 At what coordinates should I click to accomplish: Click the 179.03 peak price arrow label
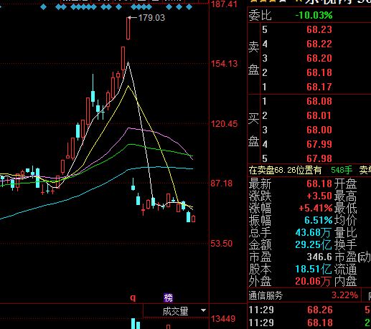click(x=146, y=18)
